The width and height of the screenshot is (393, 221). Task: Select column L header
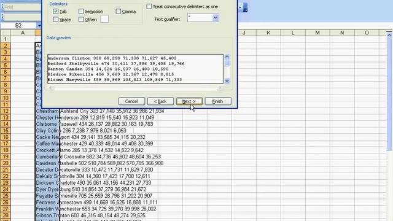(x=293, y=33)
